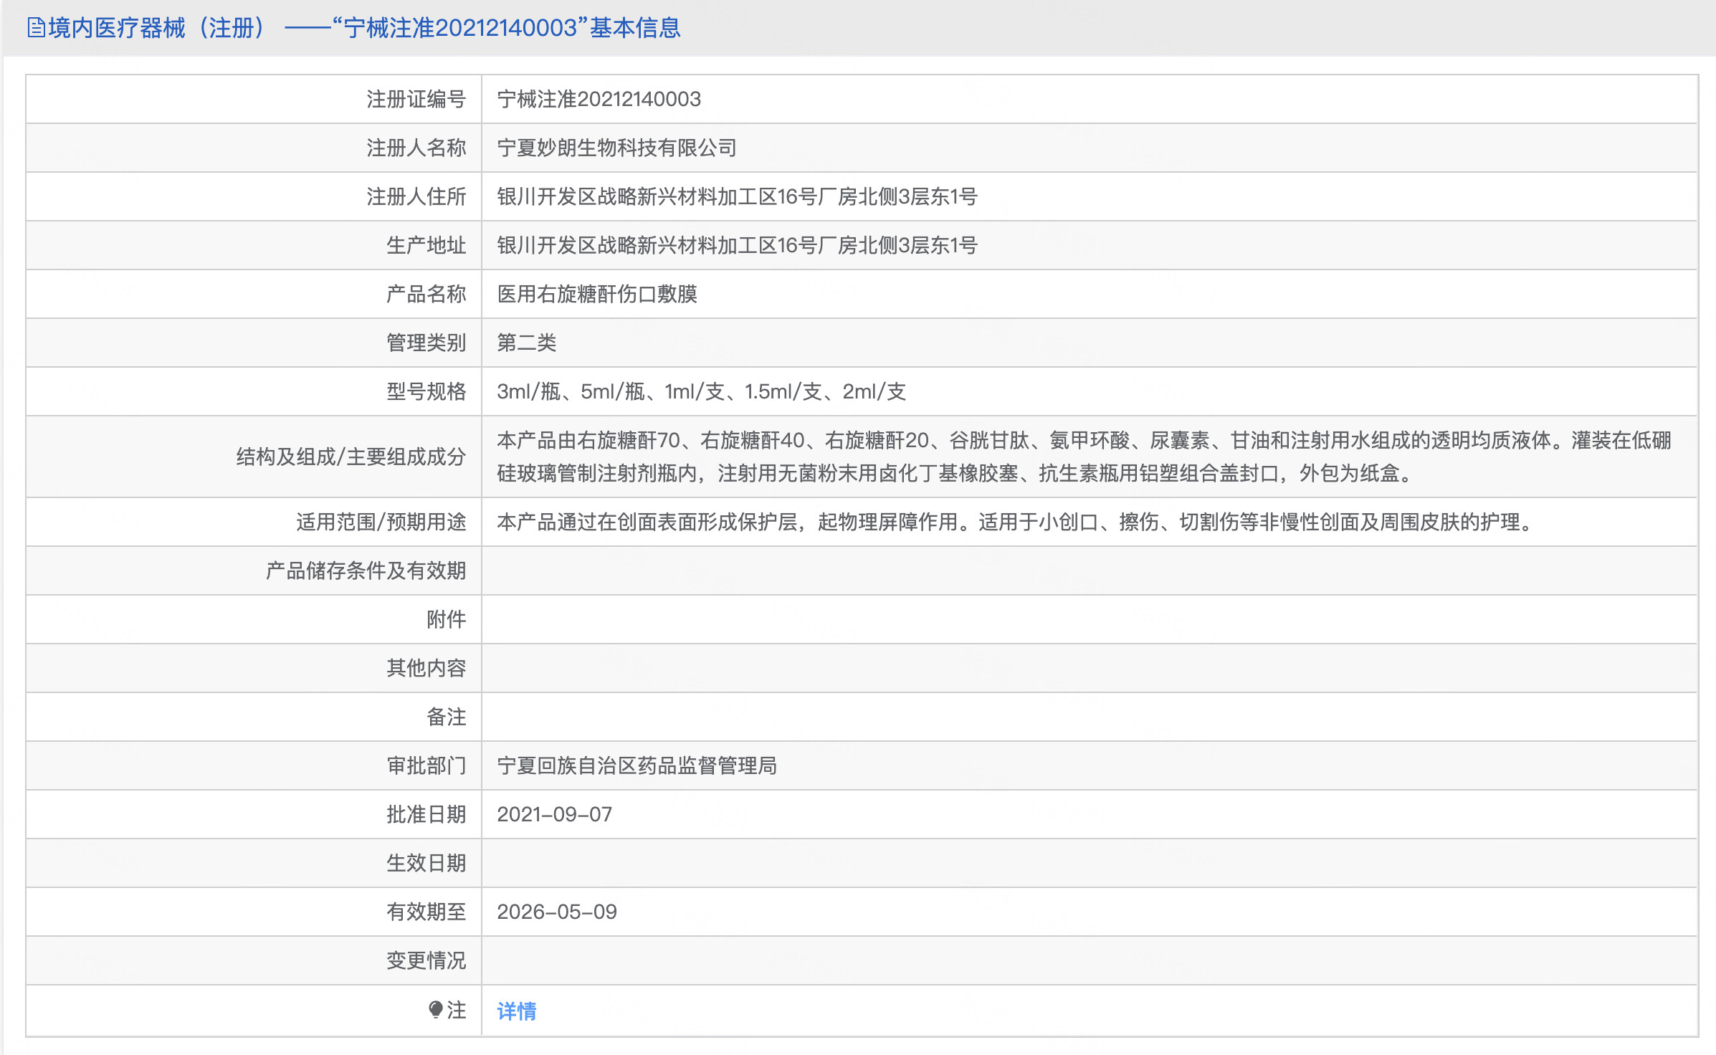This screenshot has width=1716, height=1055.
Task: Select the address value in 生产地址 row
Action: click(738, 245)
